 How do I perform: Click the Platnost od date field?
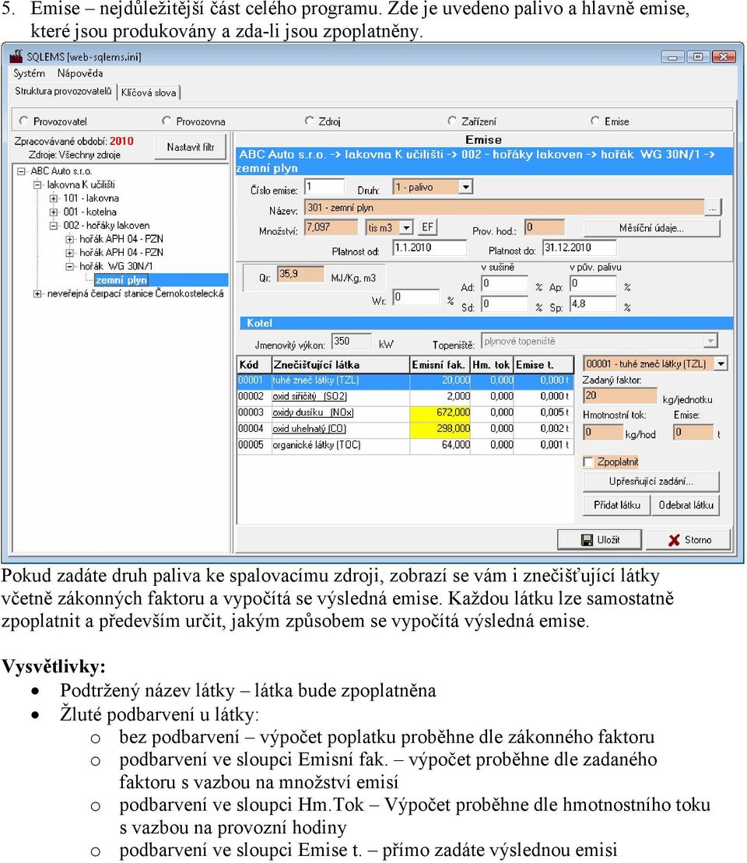coord(430,247)
